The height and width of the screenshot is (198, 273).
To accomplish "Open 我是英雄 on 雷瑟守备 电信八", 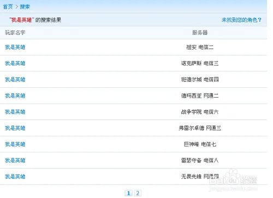I will tap(15, 160).
